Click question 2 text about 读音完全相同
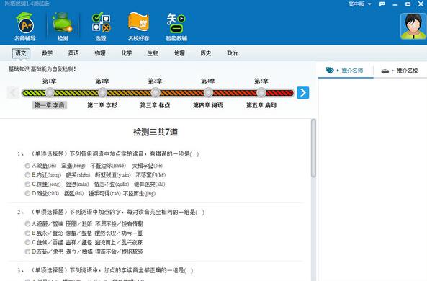Image resolution: width=427 pixels, height=281 pixels. 117,213
